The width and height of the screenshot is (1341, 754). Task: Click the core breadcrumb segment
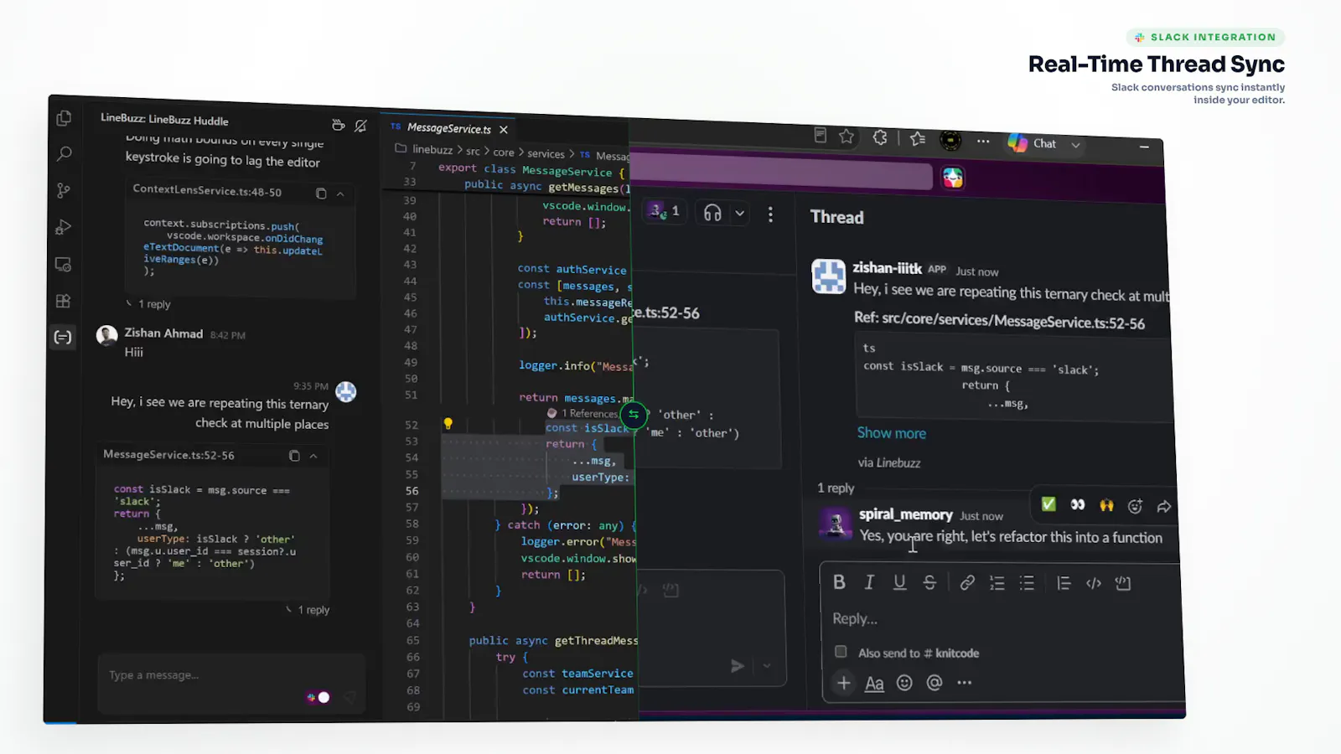pos(504,152)
